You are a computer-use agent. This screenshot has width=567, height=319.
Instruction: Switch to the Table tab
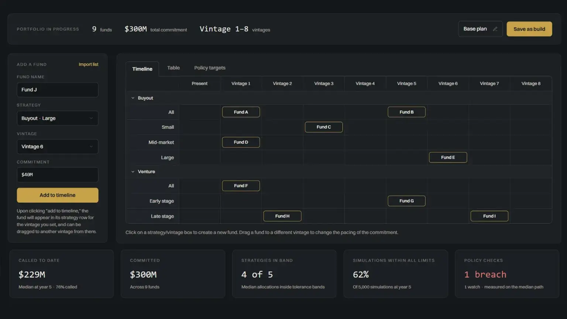click(173, 68)
